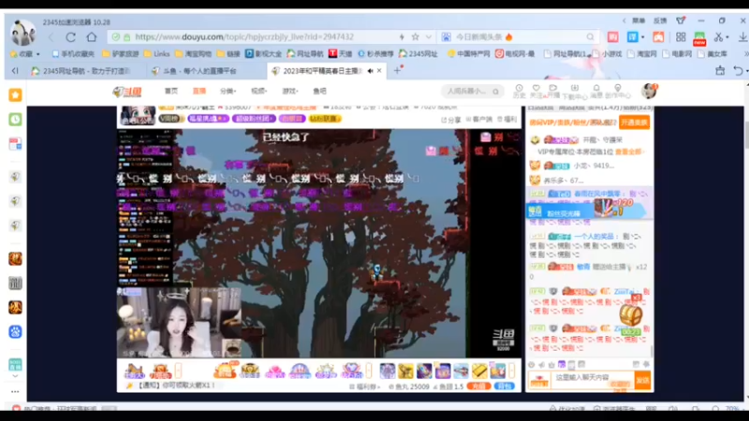
Task: Expand the 分类 nav dropdown
Action: pyautogui.click(x=228, y=91)
